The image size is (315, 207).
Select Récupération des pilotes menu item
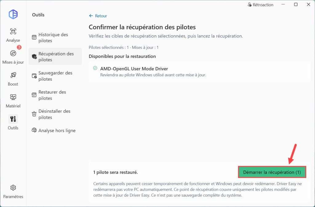tap(55, 56)
